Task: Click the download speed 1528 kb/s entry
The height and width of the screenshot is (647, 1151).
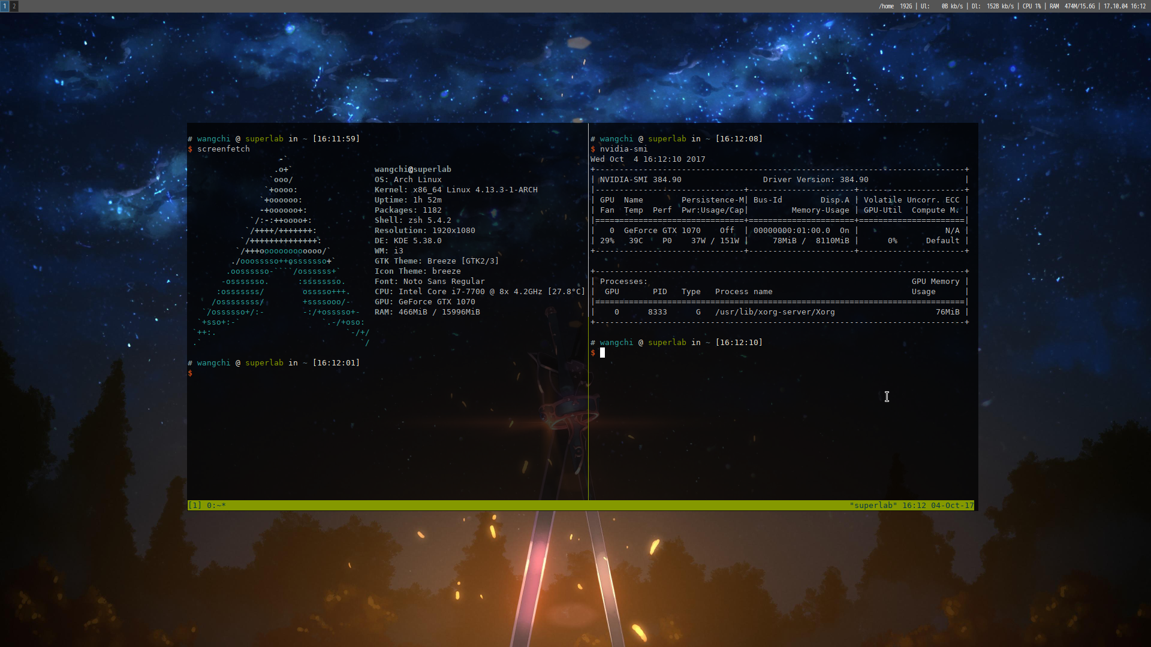Action: [x=992, y=6]
